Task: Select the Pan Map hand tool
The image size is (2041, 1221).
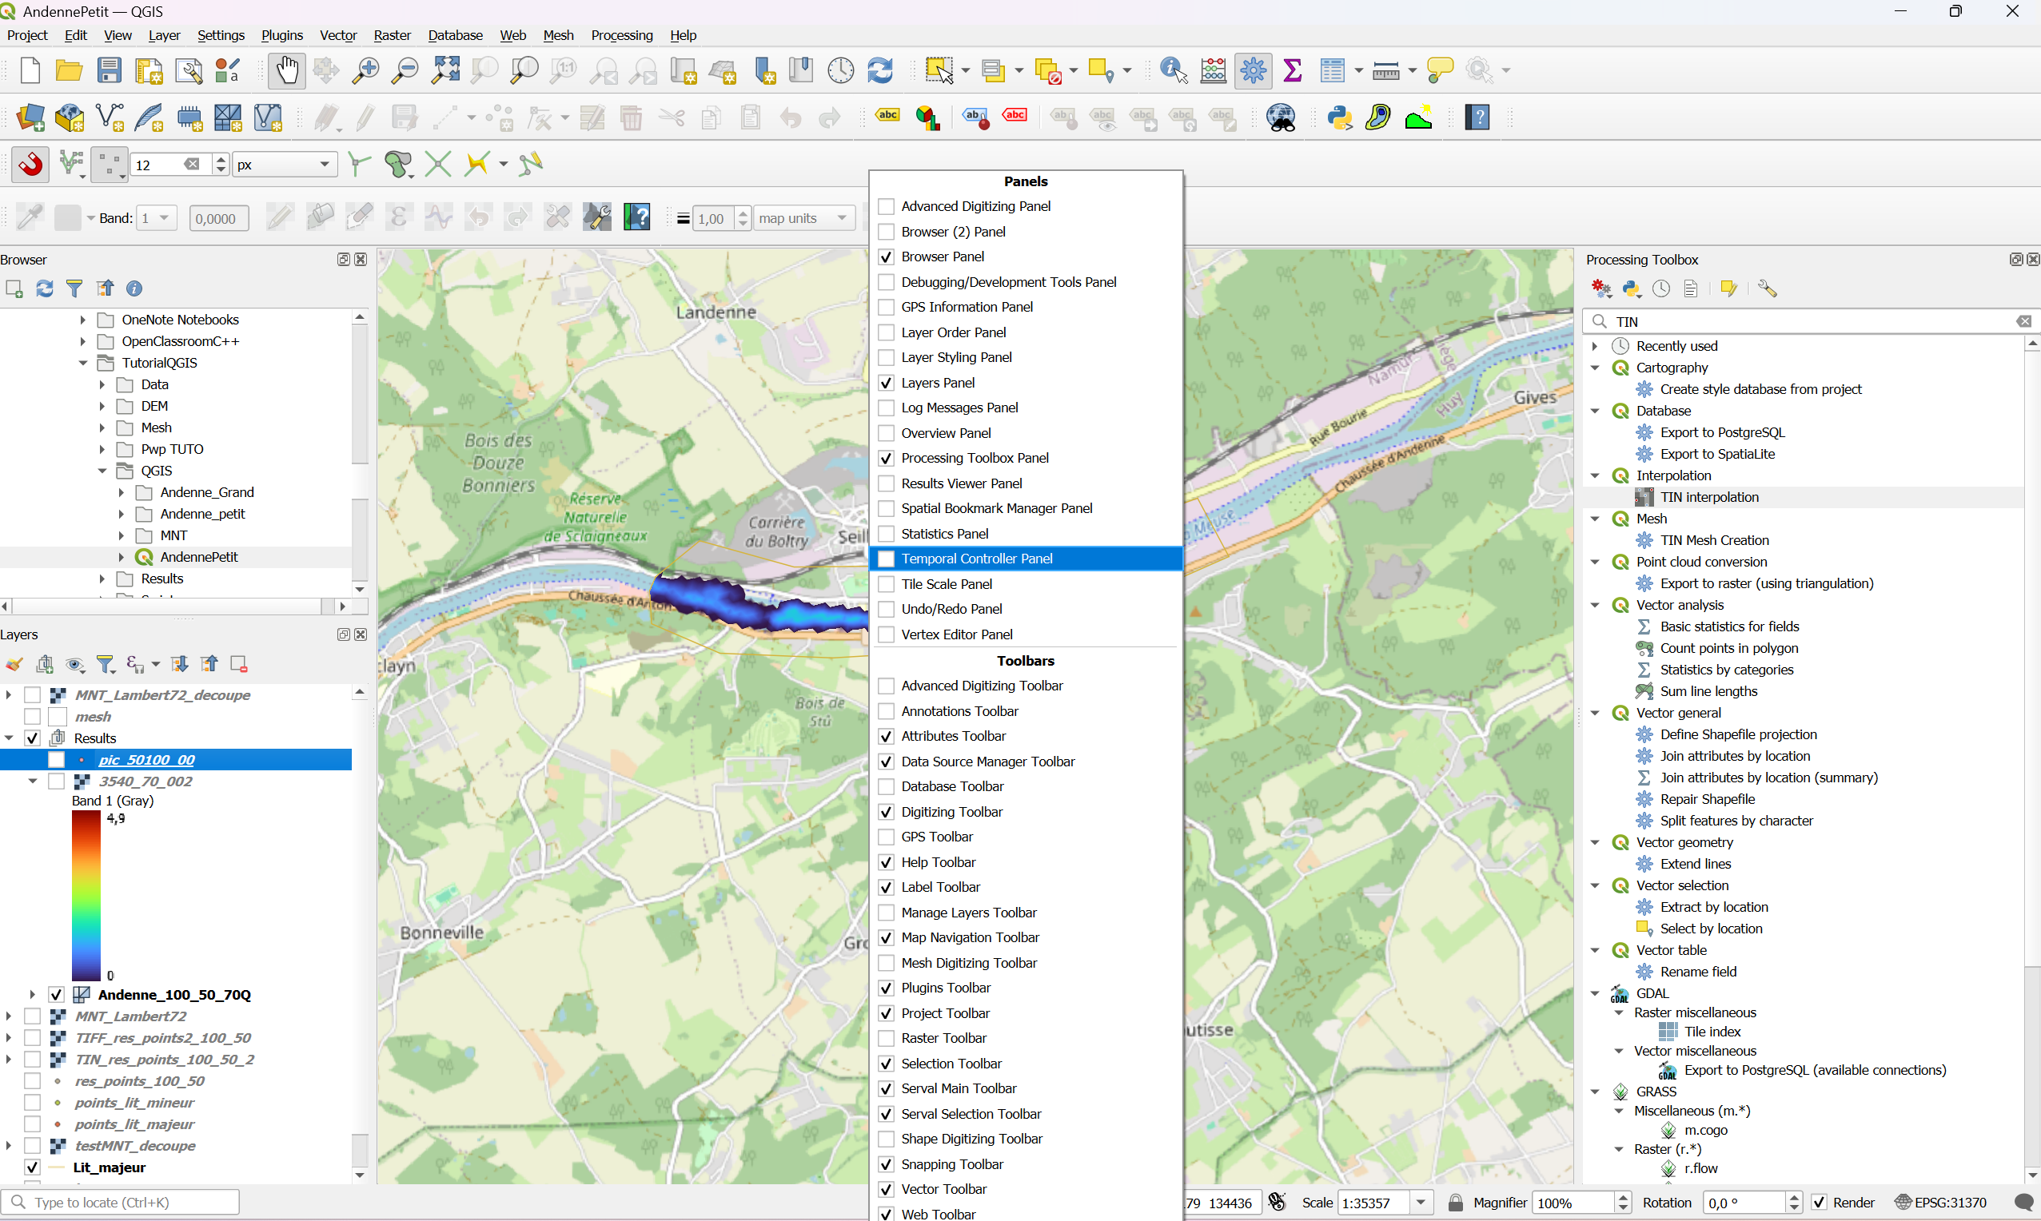Action: pyautogui.click(x=286, y=71)
